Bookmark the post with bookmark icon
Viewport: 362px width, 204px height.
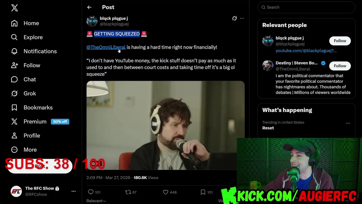click(x=203, y=192)
